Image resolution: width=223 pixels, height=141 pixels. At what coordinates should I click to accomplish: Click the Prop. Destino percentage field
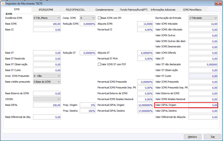click(x=88, y=111)
